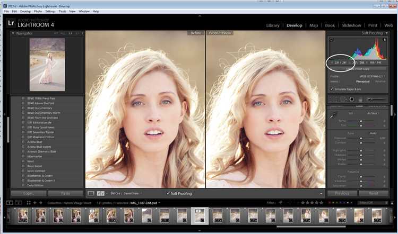Open Before Saved State dropdown
This screenshot has height=234, width=398.
point(132,193)
